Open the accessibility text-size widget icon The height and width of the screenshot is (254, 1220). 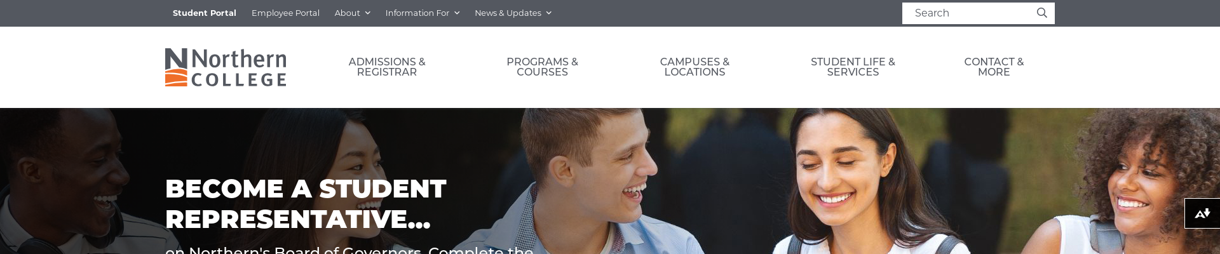click(1202, 213)
